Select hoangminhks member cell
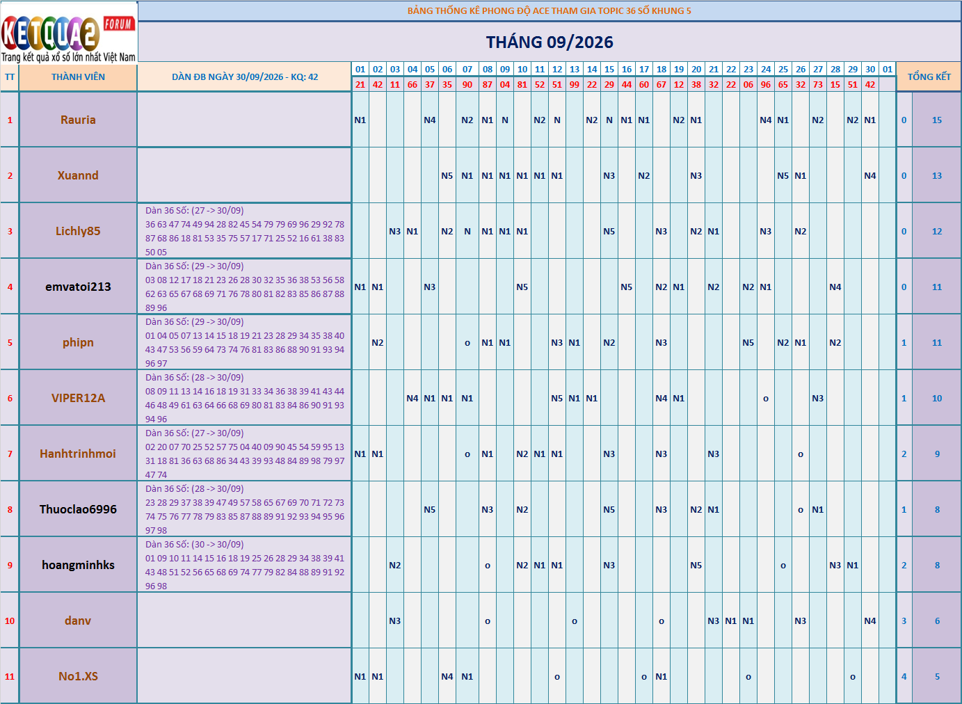The image size is (962, 704). (x=78, y=565)
